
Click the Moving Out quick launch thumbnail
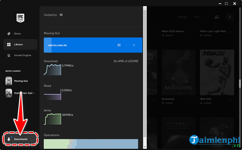[8, 81]
